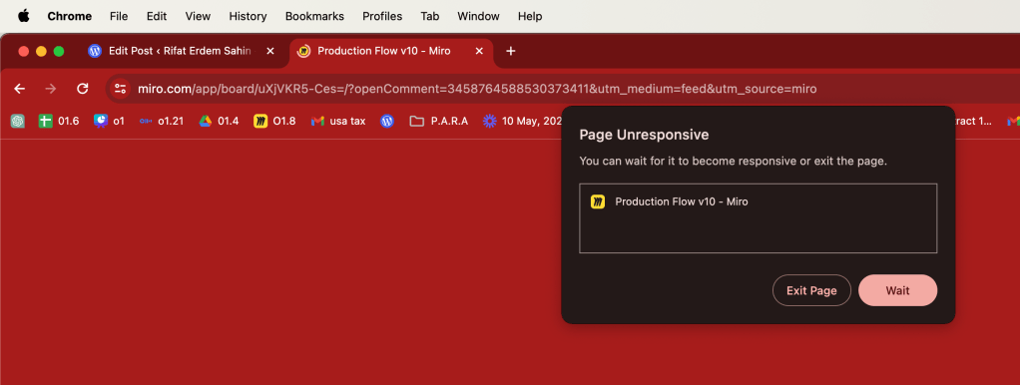This screenshot has height=385, width=1020.
Task: View site information for miro.com
Action: [120, 89]
